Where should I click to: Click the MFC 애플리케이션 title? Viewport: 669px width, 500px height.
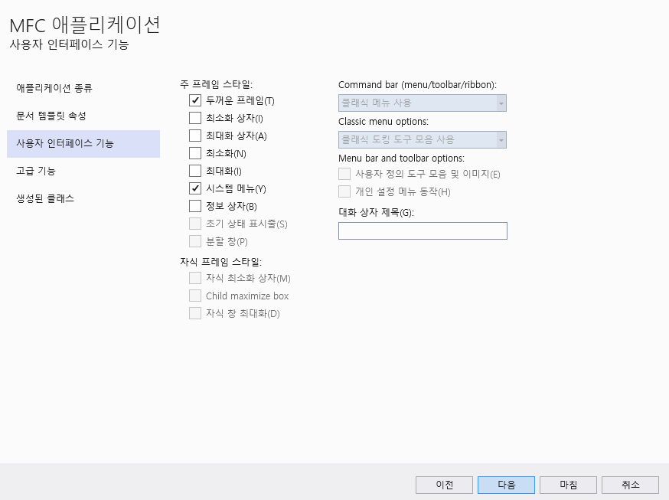pyautogui.click(x=85, y=25)
